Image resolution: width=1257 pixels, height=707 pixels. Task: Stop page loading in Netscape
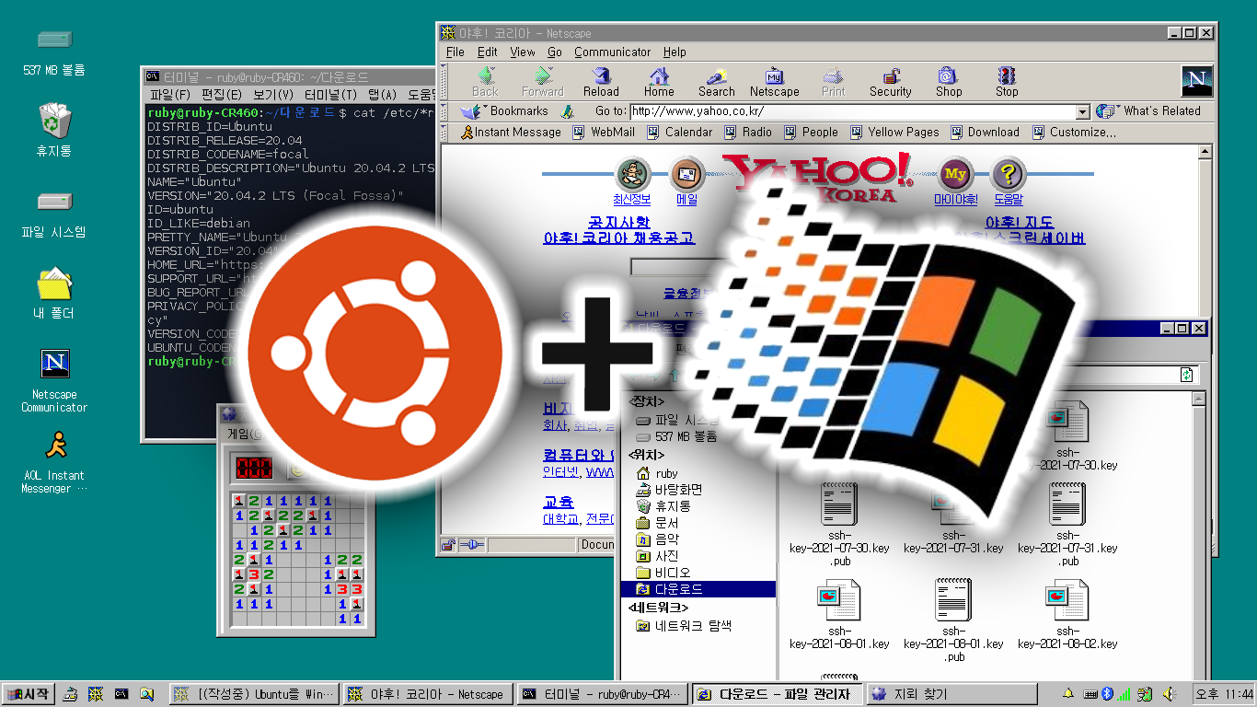pyautogui.click(x=1007, y=82)
